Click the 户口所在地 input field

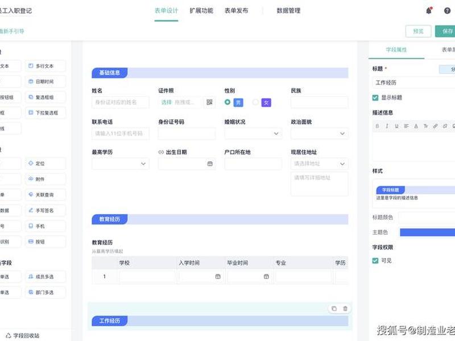(x=253, y=164)
